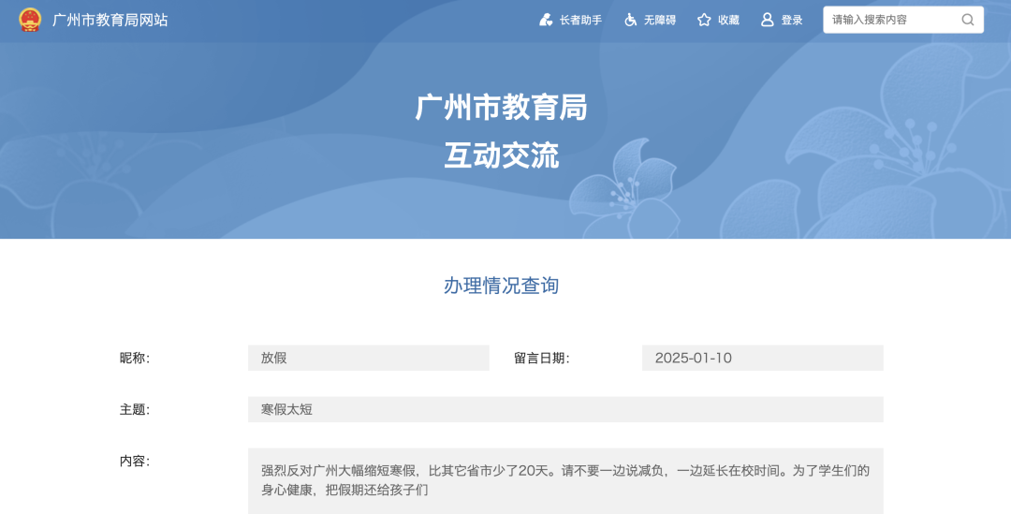
Task: Click the user profile icon for 登录
Action: pyautogui.click(x=768, y=20)
